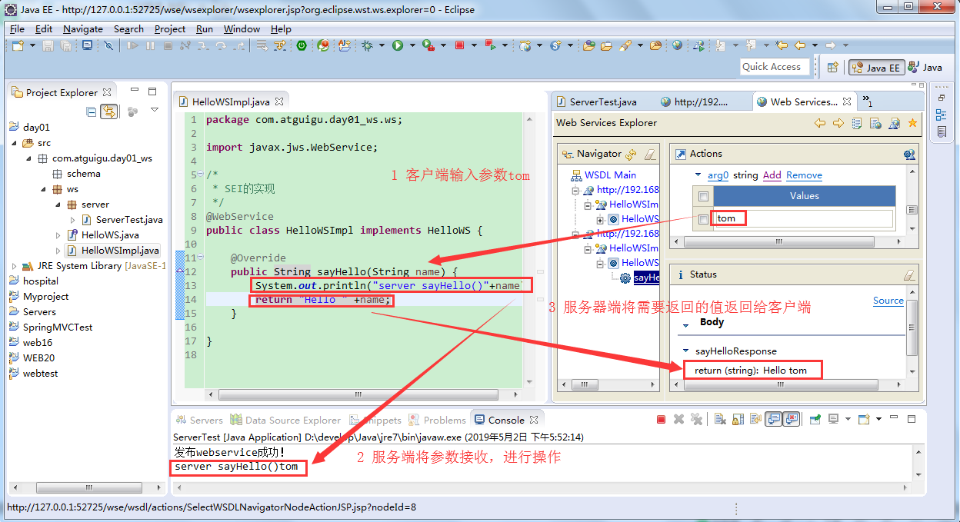960x522 pixels.
Task: Toggle Show Console When Output Changes
Action: 774,420
